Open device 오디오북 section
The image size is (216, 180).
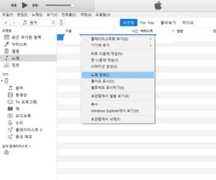[23, 116]
